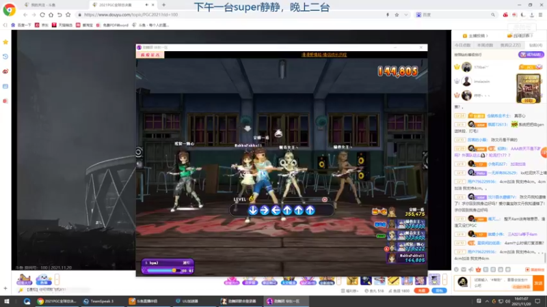Click the browser address bar URL

point(131,14)
